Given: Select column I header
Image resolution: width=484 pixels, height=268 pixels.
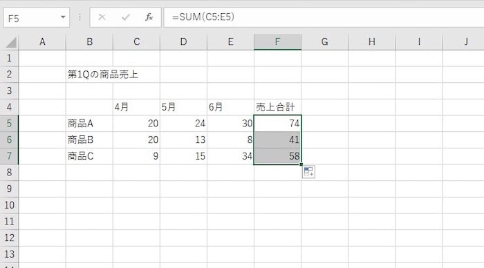Looking at the screenshot, I should (419, 41).
